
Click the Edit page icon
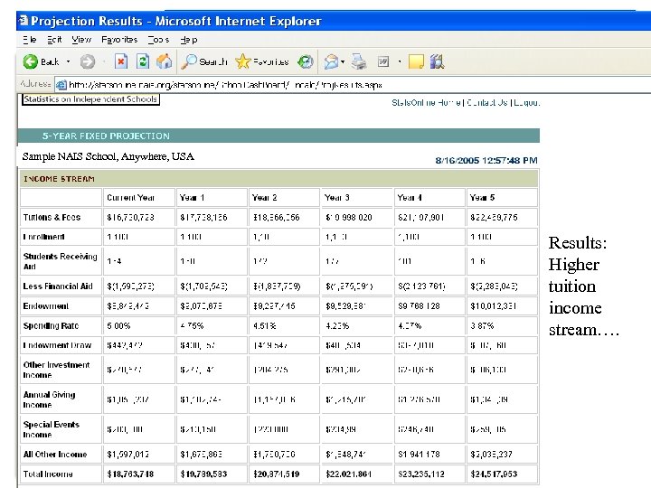383,61
